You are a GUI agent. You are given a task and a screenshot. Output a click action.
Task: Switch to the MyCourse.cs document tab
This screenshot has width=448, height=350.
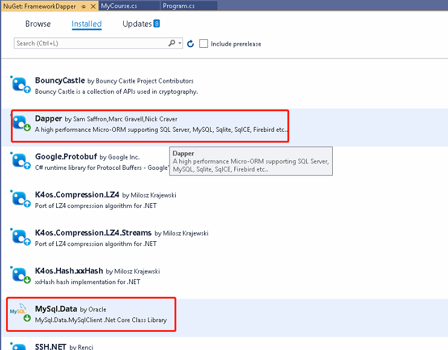coord(129,5)
